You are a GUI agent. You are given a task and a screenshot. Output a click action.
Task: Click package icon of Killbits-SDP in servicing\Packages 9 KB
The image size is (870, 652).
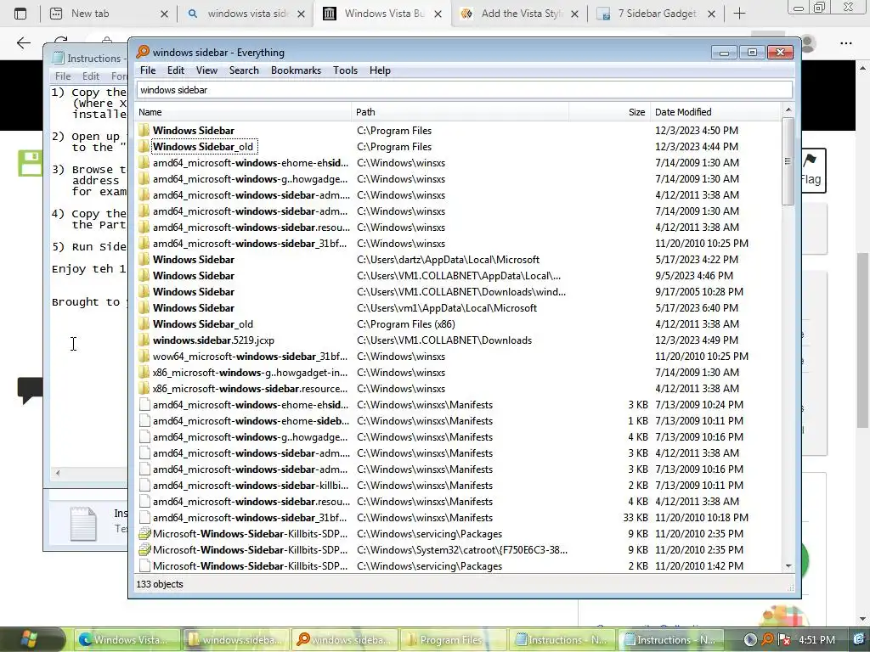coord(144,534)
